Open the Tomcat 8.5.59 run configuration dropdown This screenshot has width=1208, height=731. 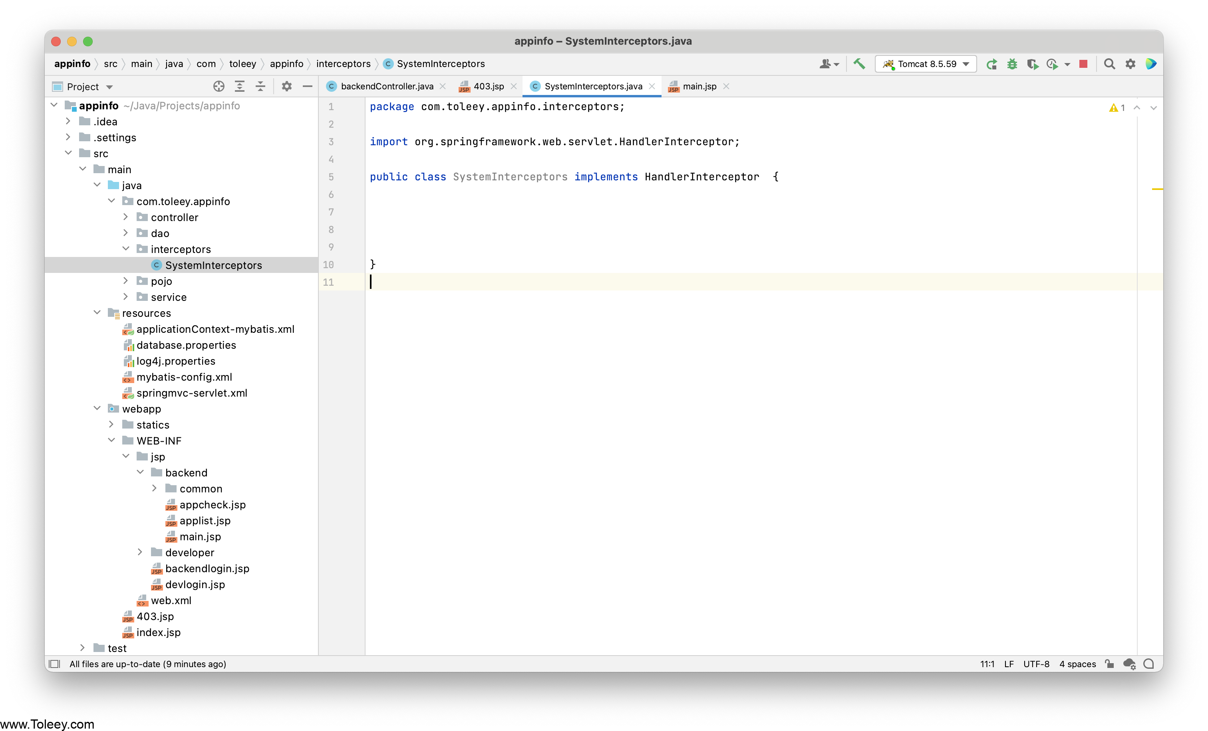coord(926,64)
